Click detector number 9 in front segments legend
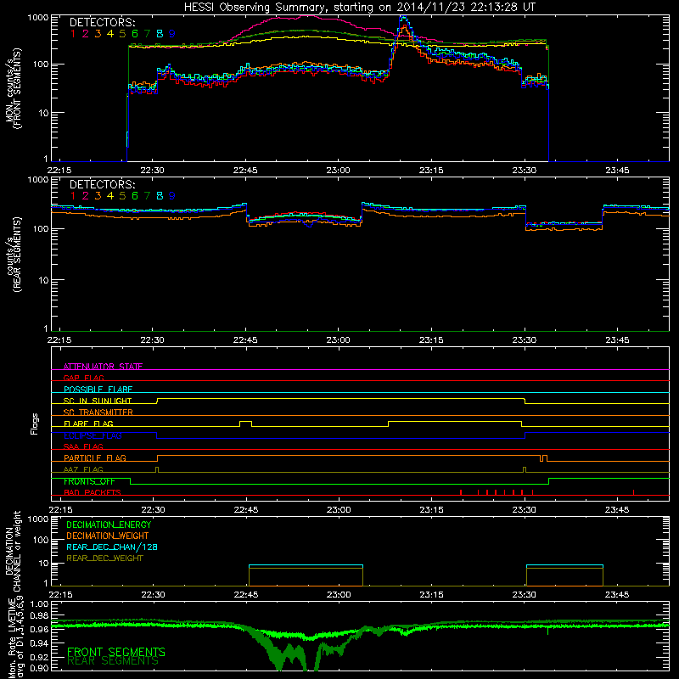The image size is (679, 679). (x=172, y=33)
